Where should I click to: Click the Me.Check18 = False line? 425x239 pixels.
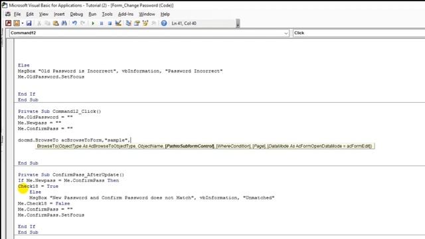44,204
